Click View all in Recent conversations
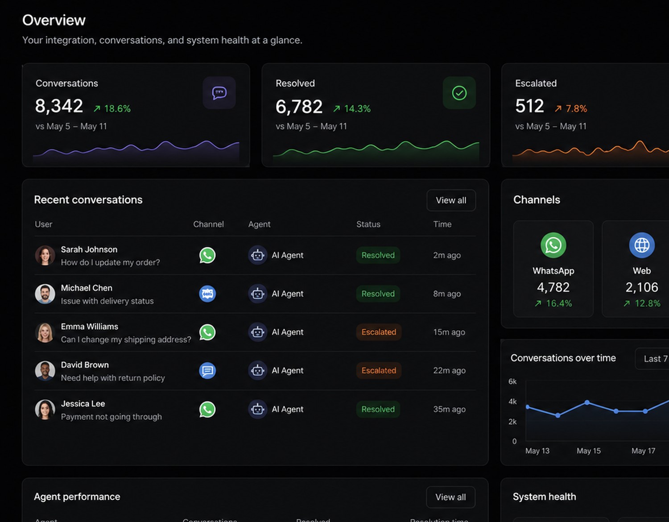 point(451,200)
